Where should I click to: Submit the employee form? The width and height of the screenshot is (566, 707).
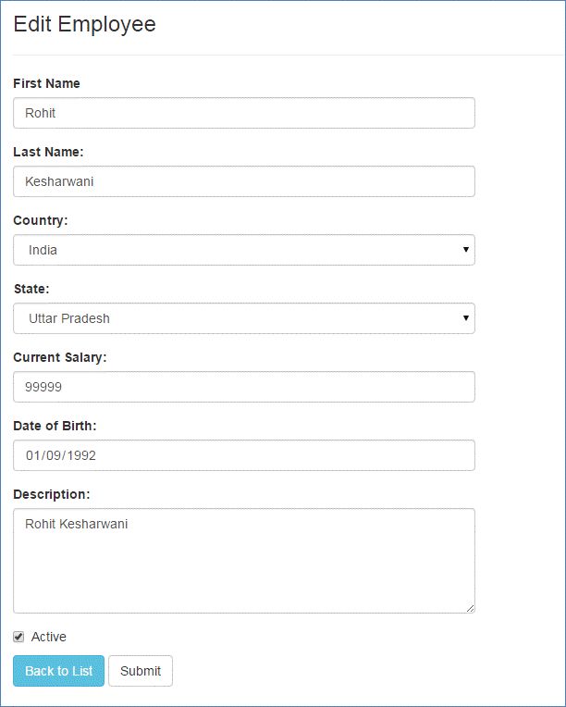(141, 671)
